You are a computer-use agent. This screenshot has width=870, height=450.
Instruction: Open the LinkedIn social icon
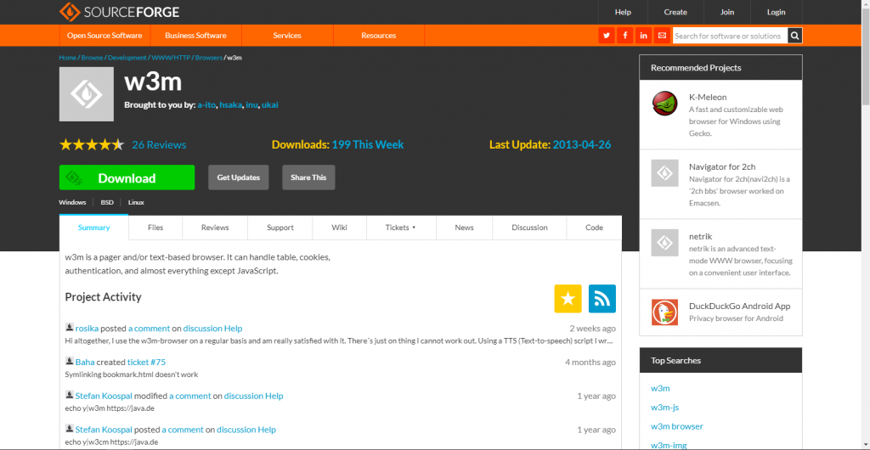click(x=643, y=36)
